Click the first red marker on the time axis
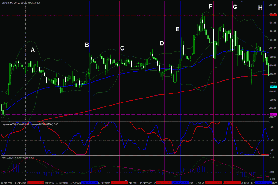 tap(36, 182)
